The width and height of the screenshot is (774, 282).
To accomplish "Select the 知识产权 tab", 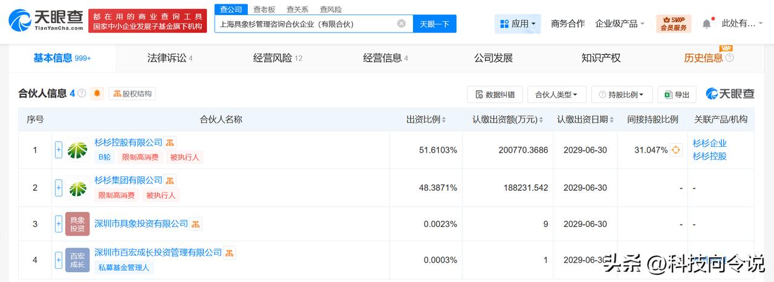I will point(601,58).
